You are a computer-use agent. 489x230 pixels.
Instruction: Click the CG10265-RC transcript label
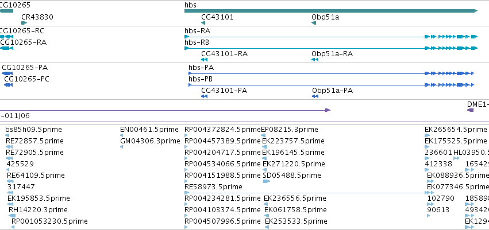click(22, 31)
